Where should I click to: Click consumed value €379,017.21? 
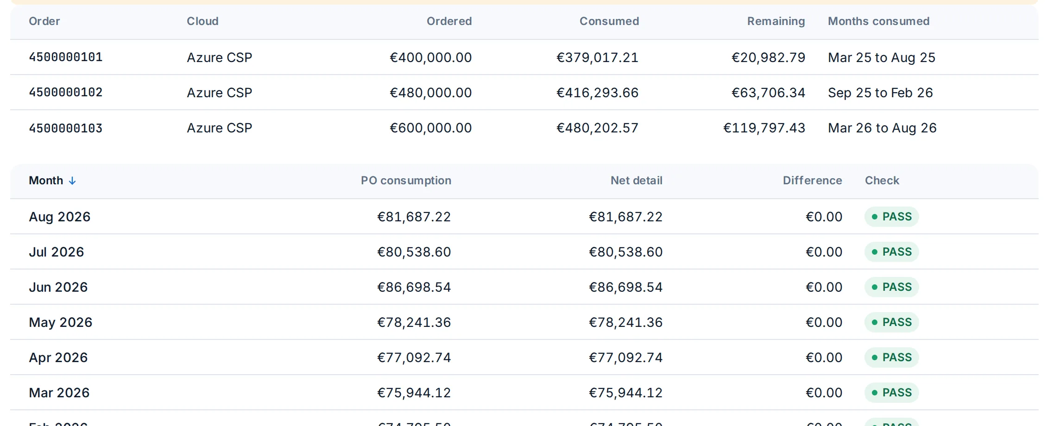coord(597,57)
